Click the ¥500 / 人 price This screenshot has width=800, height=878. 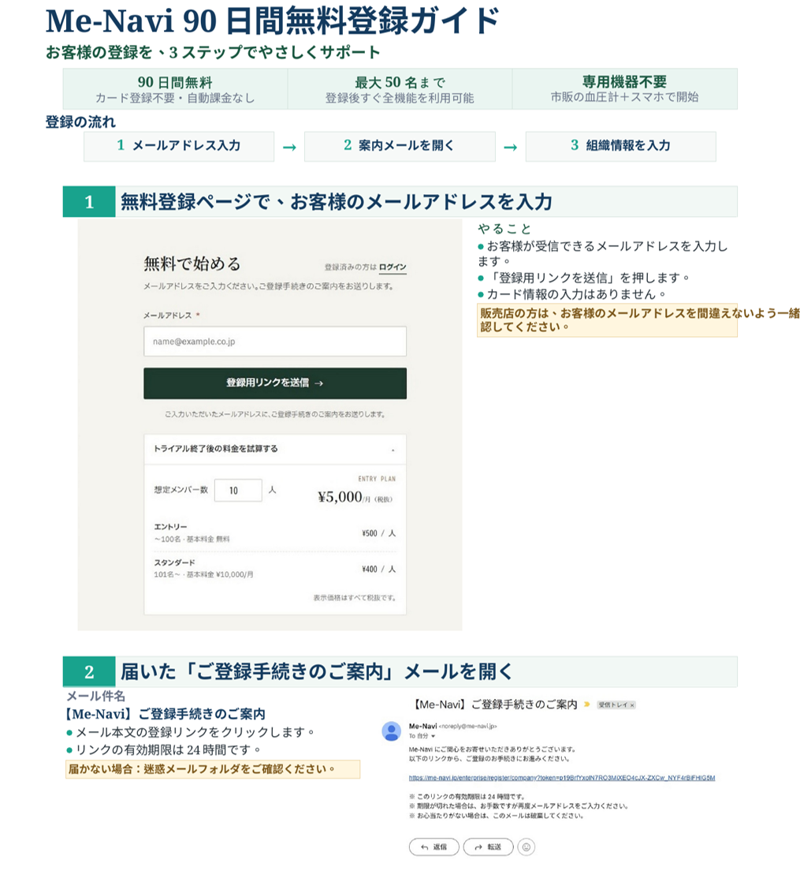pyautogui.click(x=379, y=533)
